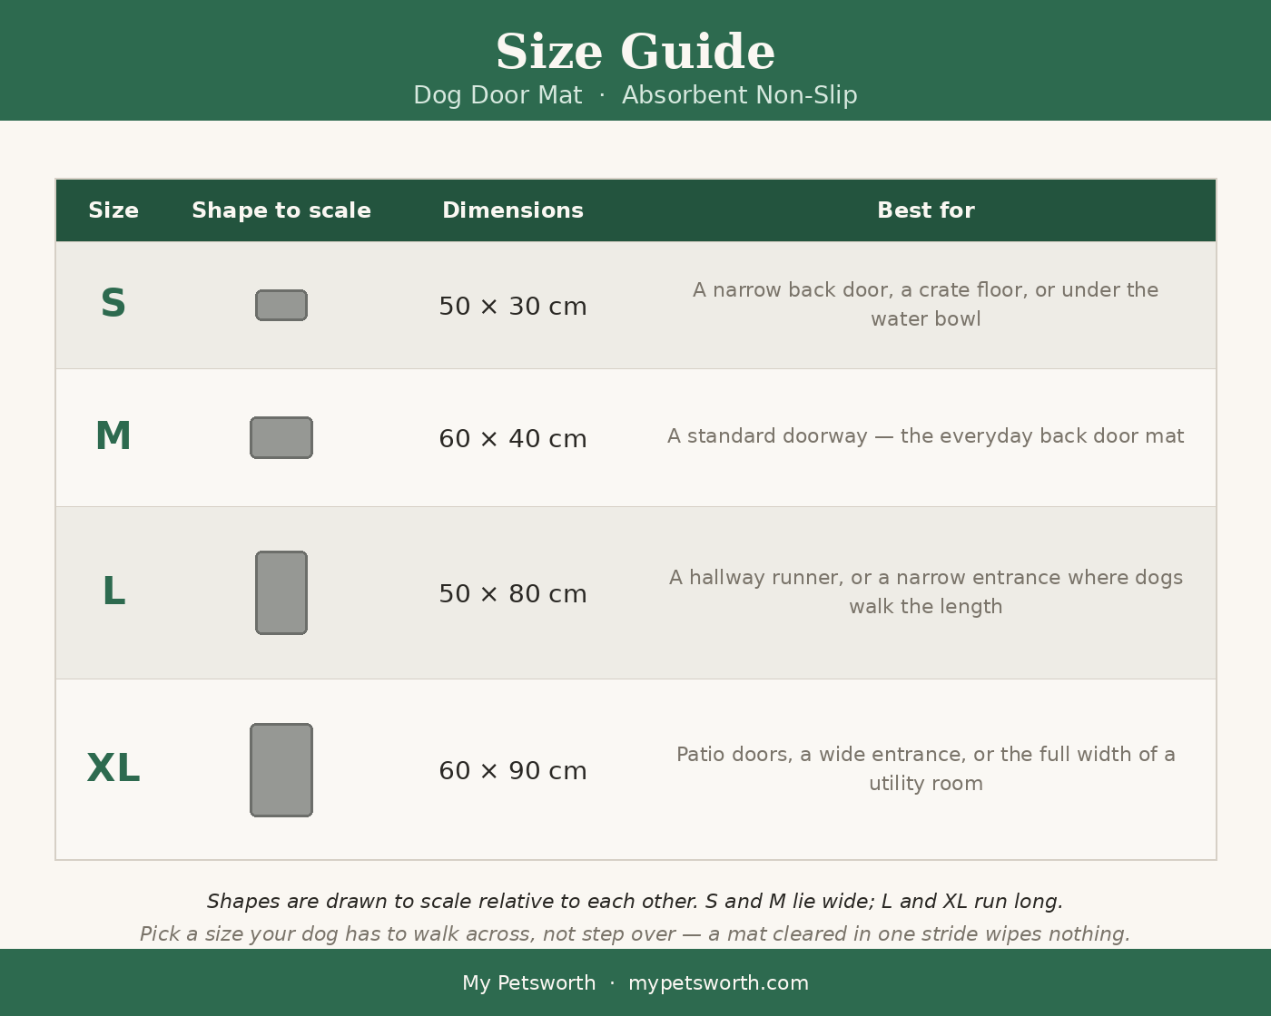Click the 'XL' size label
The width and height of the screenshot is (1271, 1016).
pyautogui.click(x=113, y=769)
